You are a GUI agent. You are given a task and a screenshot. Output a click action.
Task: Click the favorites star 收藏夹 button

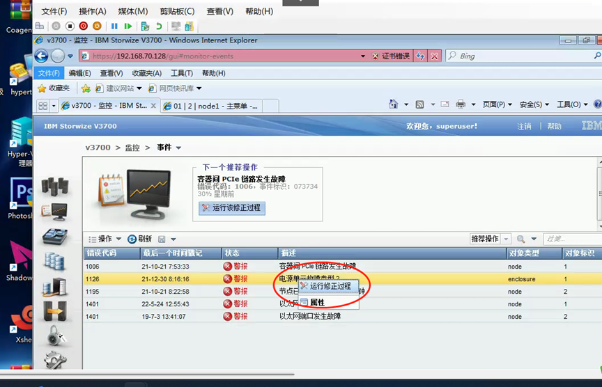tap(54, 88)
